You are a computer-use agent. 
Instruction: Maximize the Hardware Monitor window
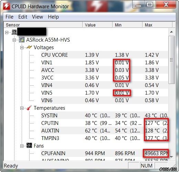(x=150, y=4)
